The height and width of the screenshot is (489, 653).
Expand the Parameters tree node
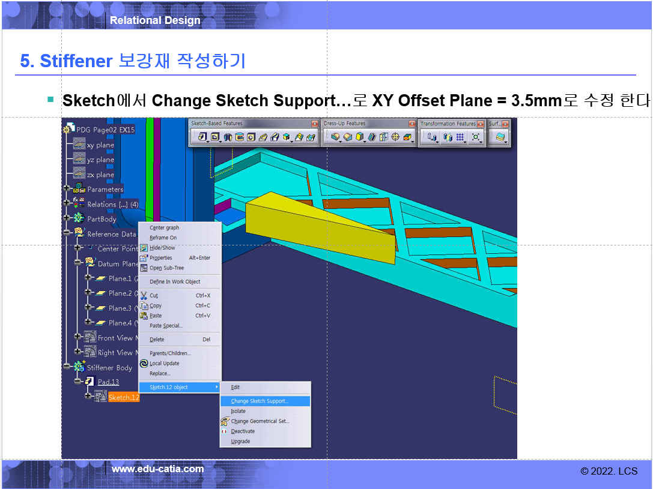click(67, 189)
